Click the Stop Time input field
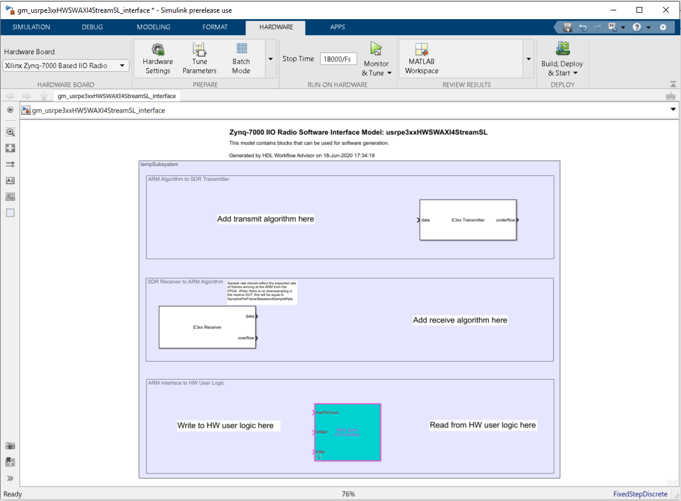The width and height of the screenshot is (681, 501). [338, 59]
